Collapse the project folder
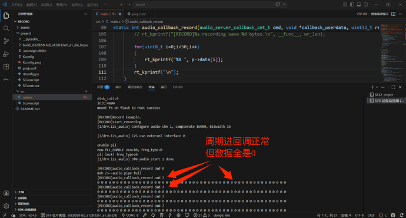The height and width of the screenshot is (218, 406). pos(52,33)
